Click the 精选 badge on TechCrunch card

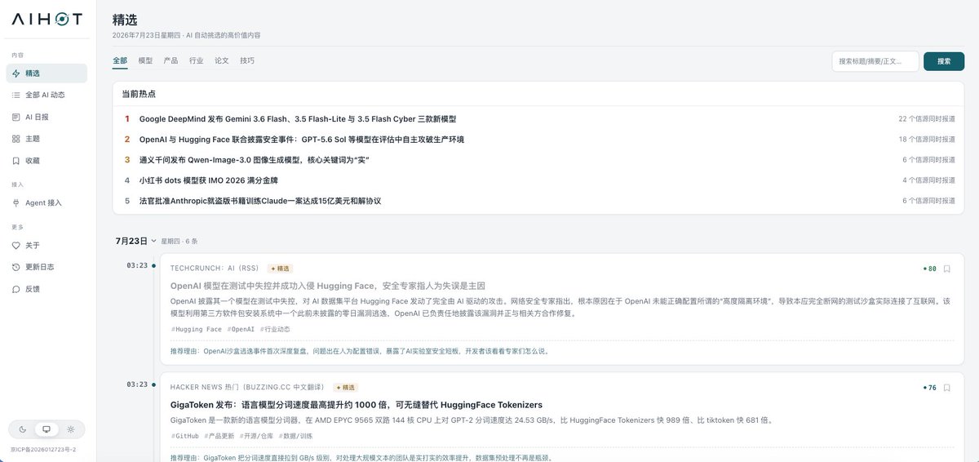[280, 268]
